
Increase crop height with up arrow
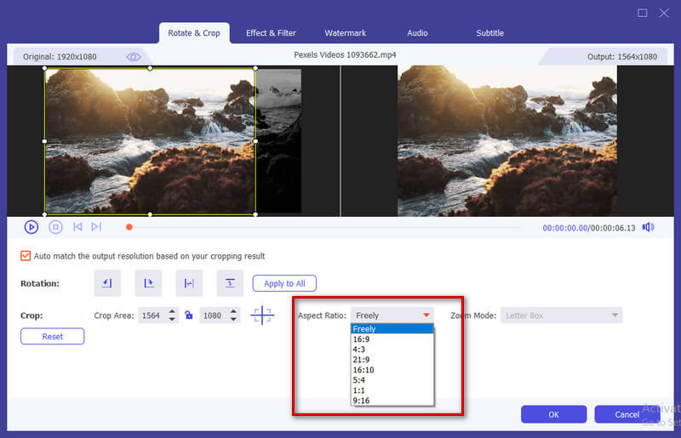(x=233, y=311)
